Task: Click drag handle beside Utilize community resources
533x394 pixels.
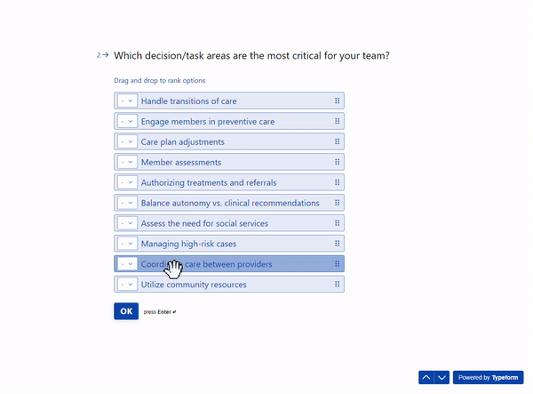Action: coord(337,284)
